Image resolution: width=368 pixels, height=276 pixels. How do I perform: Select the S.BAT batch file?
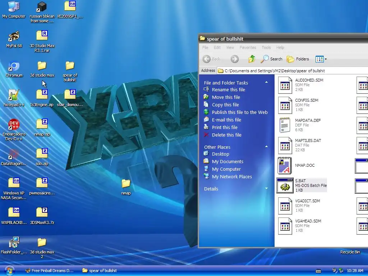[302, 185]
